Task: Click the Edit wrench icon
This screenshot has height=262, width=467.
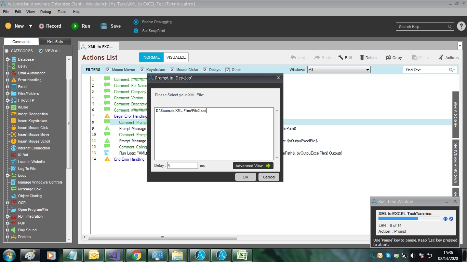Action: pos(341,58)
